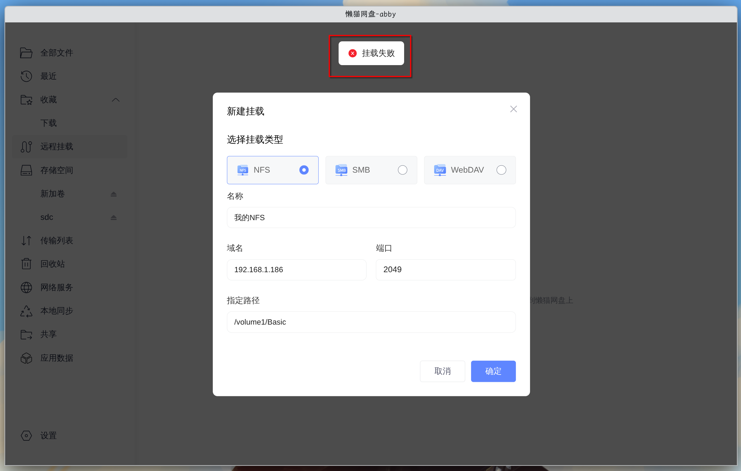
Task: Click the 域名 field with 192.168.1.186
Action: pyautogui.click(x=297, y=270)
